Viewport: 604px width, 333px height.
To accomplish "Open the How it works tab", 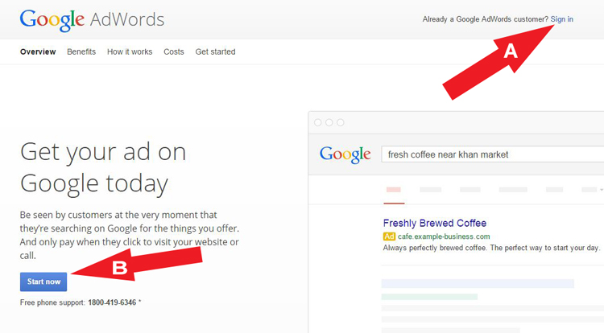I will [130, 51].
